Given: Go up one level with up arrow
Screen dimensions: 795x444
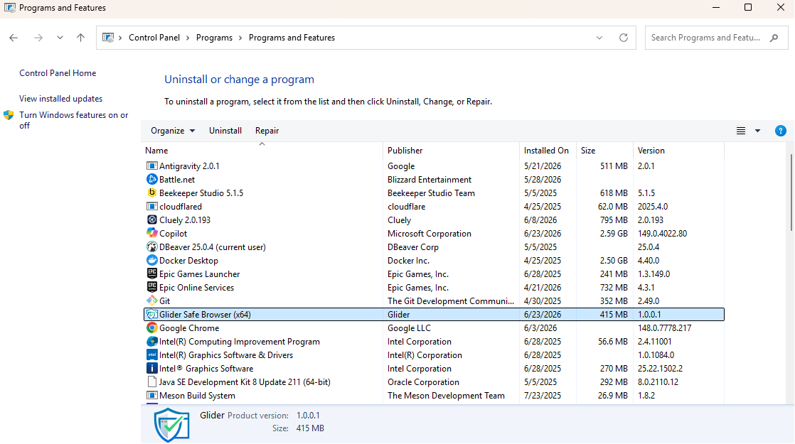Looking at the screenshot, I should 80,38.
